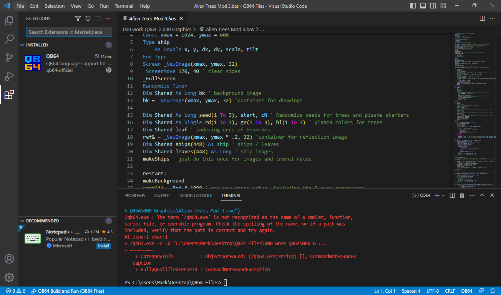Open the QB64 extension entry
Screen dimensions: 501x295
[68, 63]
